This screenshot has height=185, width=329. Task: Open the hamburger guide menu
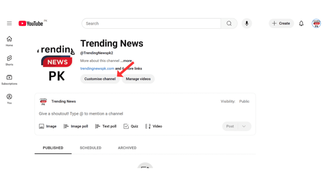(x=9, y=23)
